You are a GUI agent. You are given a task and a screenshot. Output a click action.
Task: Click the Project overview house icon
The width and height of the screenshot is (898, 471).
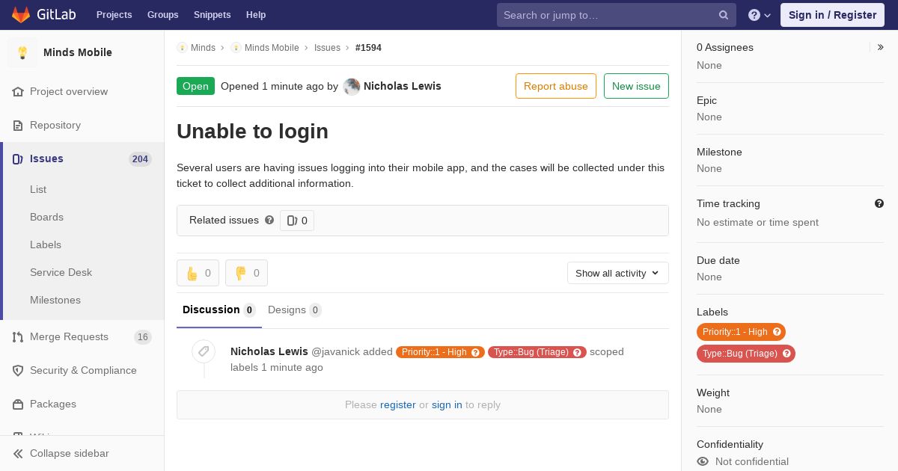tap(18, 91)
